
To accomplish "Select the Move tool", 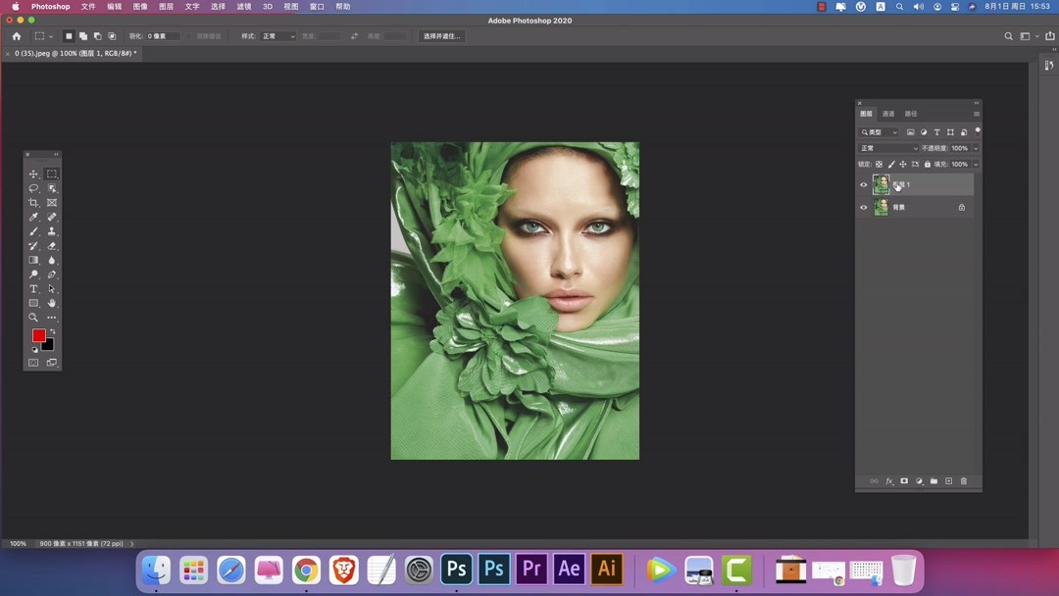I will [x=33, y=174].
